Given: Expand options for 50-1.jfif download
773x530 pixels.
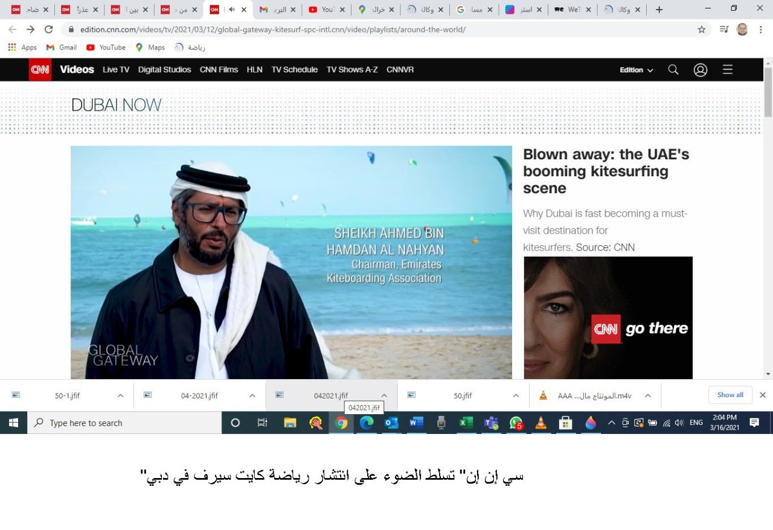Looking at the screenshot, I should [x=120, y=395].
